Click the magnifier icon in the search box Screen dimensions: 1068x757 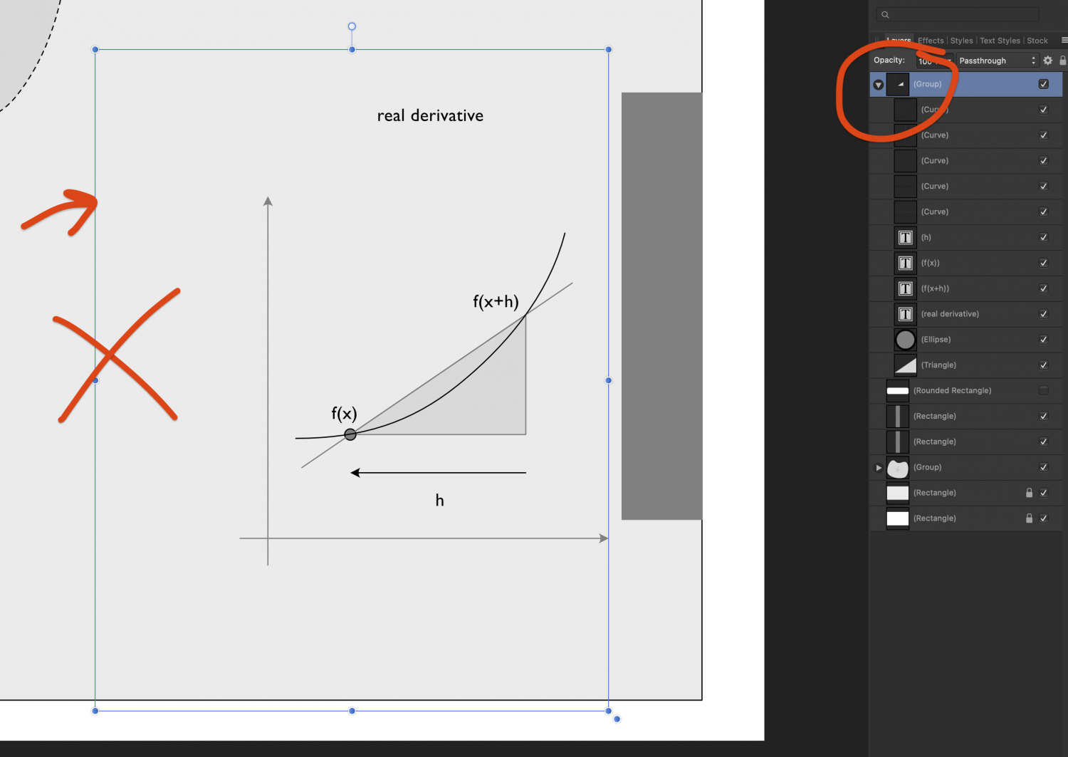(885, 15)
